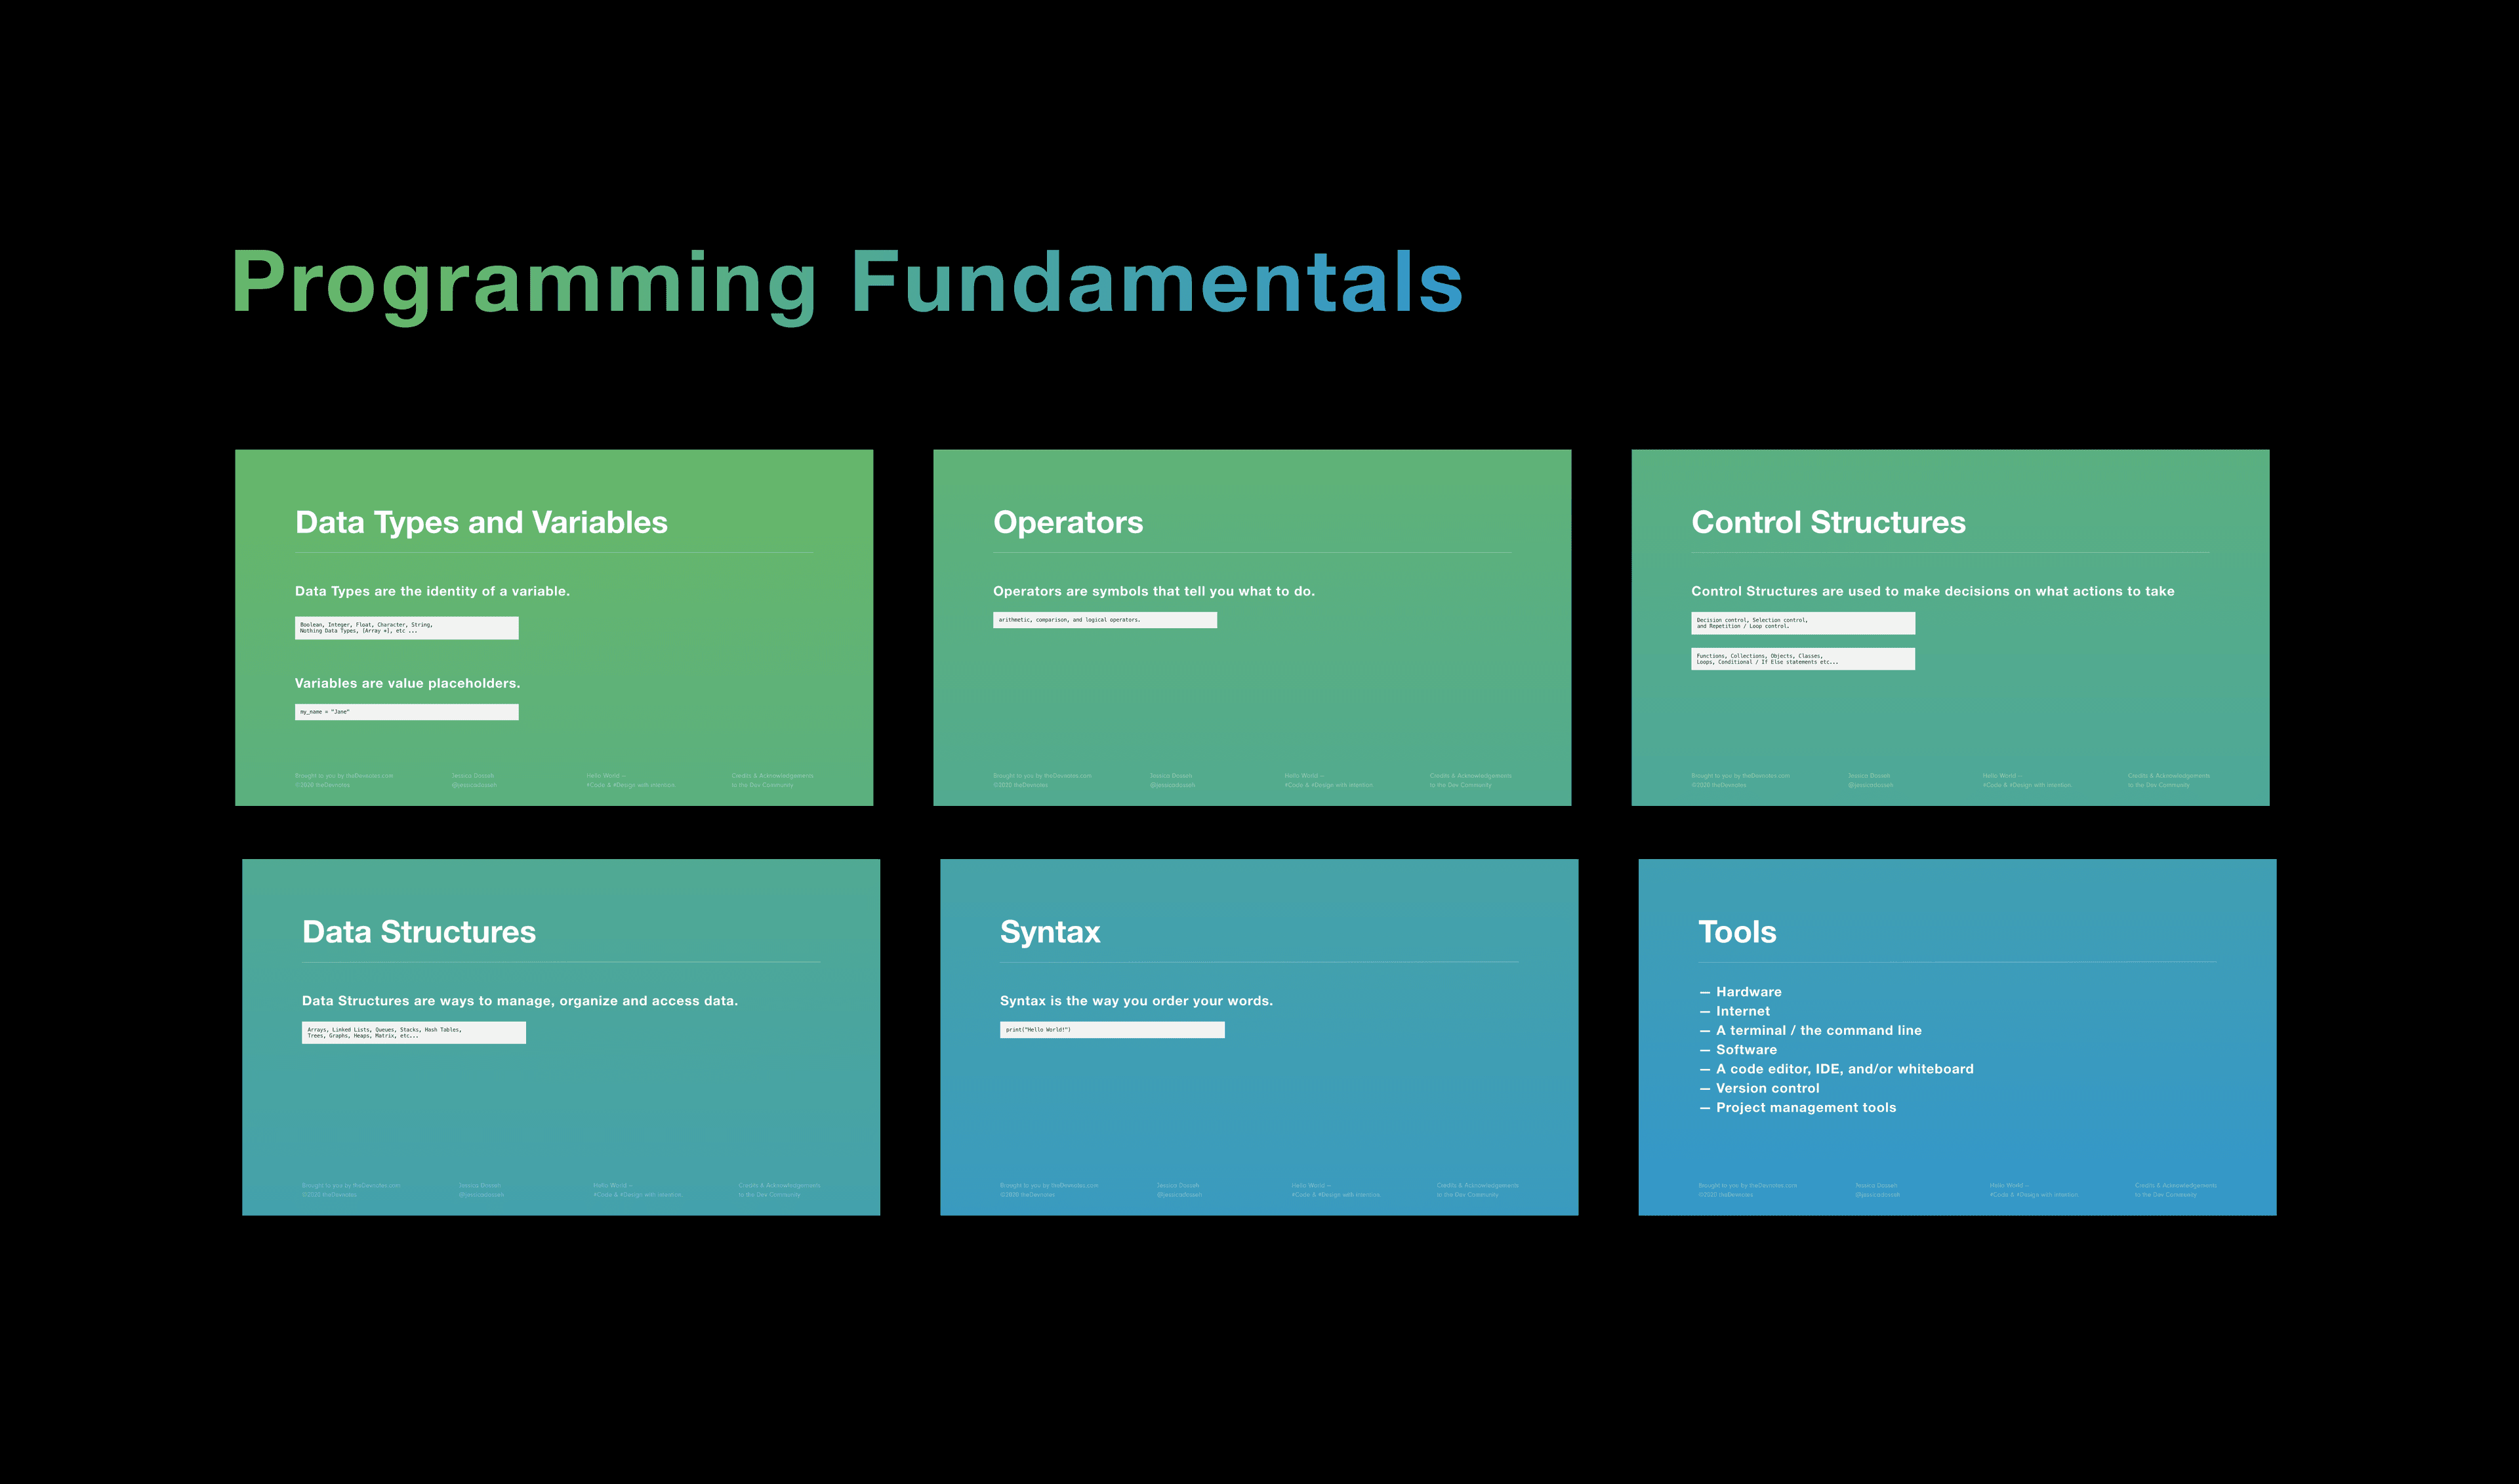Click the Functions, Collections, Objects code box
The image size is (2519, 1484).
[1803, 659]
